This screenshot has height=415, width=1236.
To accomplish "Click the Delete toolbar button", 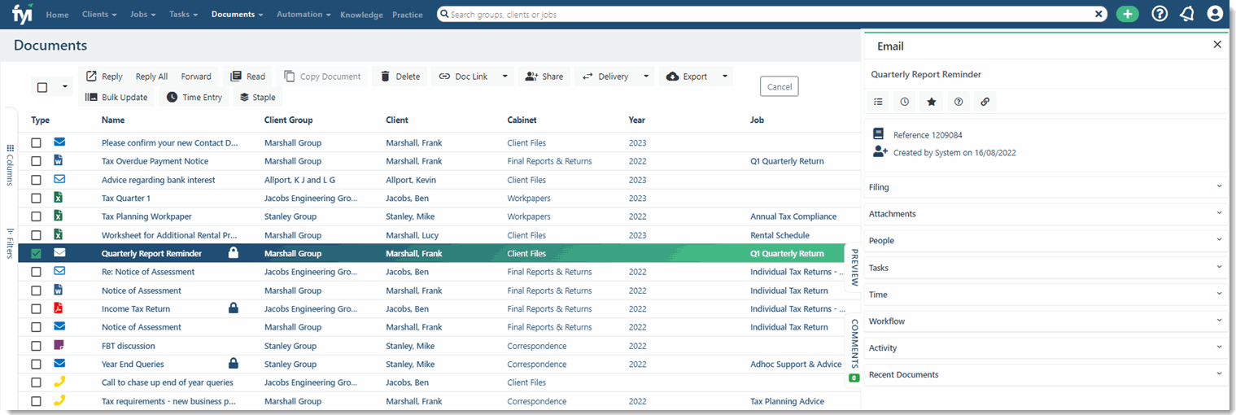I will [x=400, y=76].
